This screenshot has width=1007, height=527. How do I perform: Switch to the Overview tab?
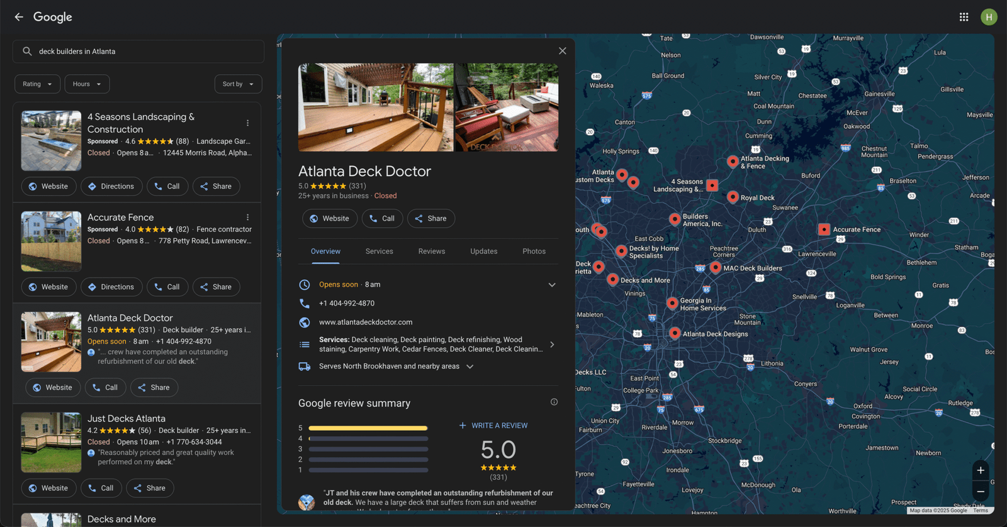pyautogui.click(x=325, y=251)
